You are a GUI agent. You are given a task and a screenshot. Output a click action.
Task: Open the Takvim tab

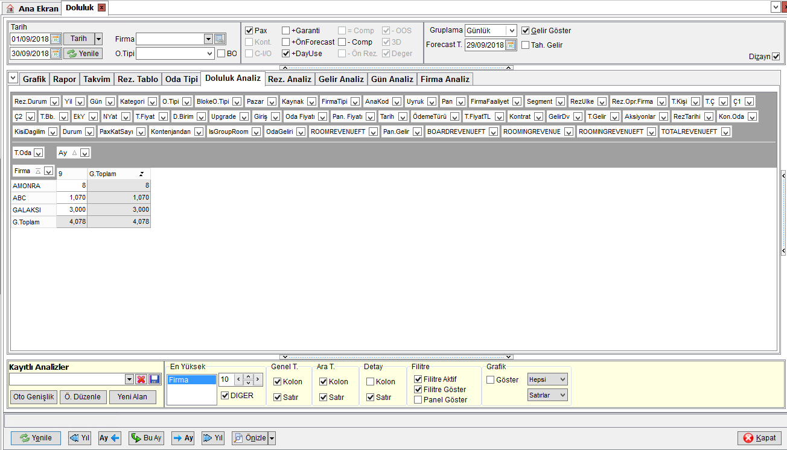(x=97, y=79)
